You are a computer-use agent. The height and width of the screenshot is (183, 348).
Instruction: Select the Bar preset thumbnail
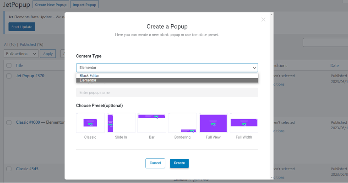152,123
